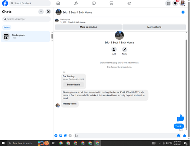
Task: Open Chats options three-dot menu
Action: (x=41, y=12)
